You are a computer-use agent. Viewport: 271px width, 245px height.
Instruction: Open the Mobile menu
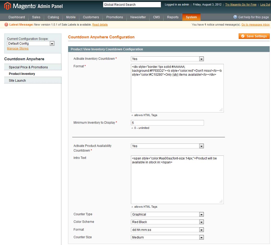pyautogui.click(x=71, y=17)
